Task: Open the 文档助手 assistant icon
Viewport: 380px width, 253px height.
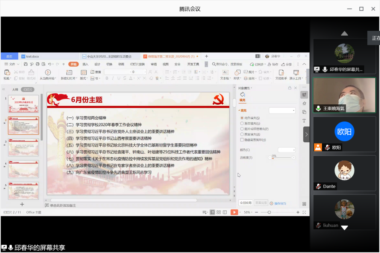Action: point(281,72)
